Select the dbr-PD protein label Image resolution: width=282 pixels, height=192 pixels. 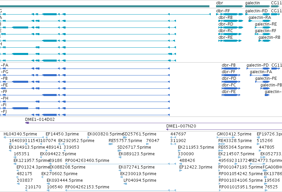tap(229, 78)
